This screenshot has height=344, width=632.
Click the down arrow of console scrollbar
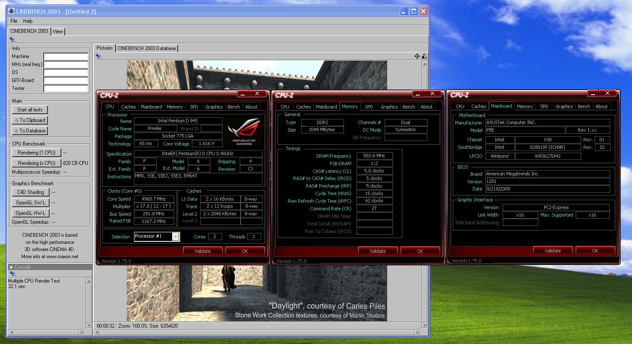89,325
